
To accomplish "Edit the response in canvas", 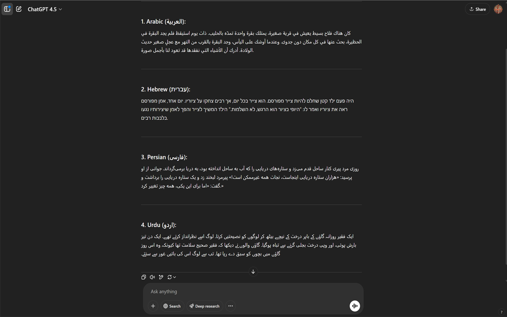I will 161,277.
